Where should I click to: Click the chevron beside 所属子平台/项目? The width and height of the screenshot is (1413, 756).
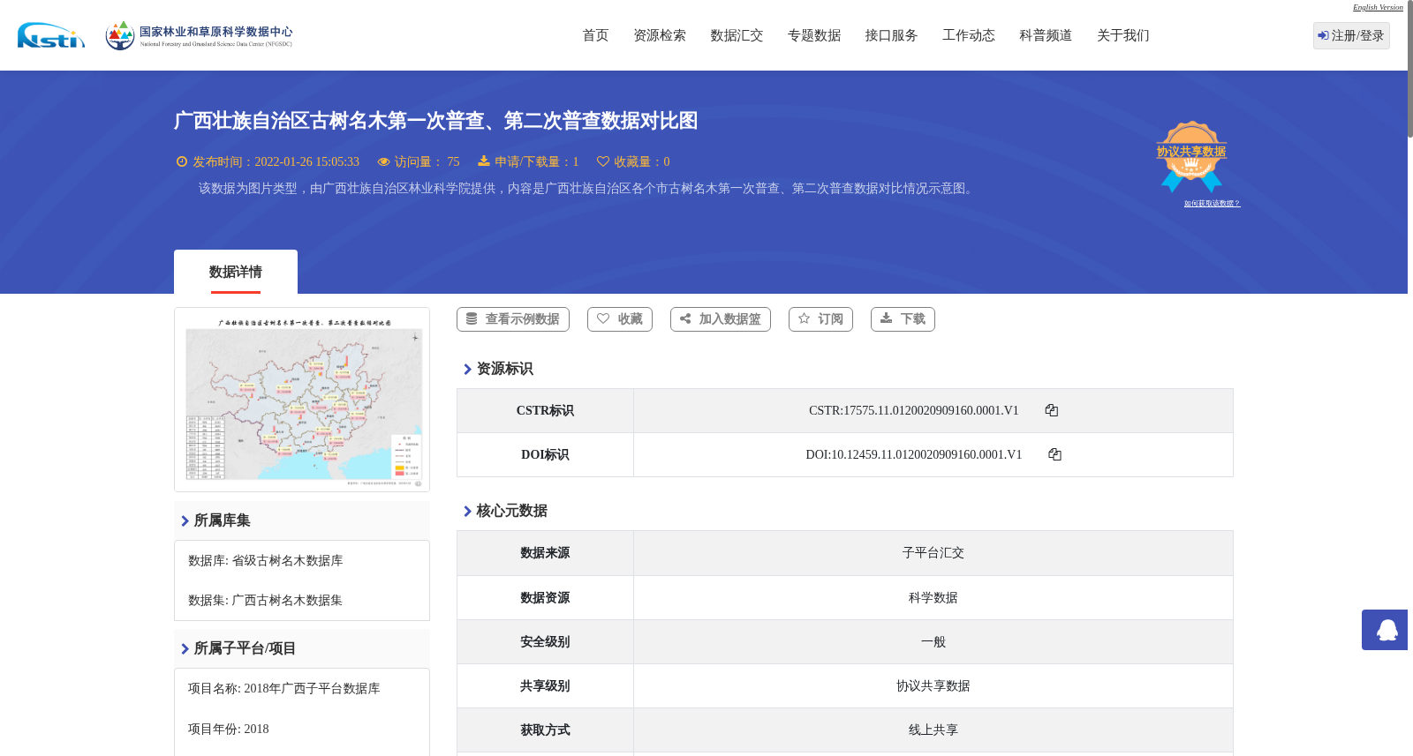point(185,649)
